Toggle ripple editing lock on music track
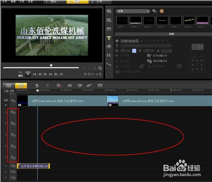212x182 pixels. tap(6, 178)
